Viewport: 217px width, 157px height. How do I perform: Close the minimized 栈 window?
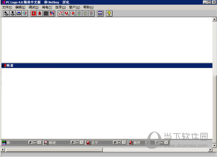click(x=39, y=143)
